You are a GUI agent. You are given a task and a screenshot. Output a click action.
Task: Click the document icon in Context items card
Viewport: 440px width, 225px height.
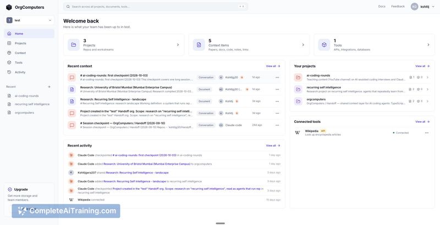[x=199, y=45]
